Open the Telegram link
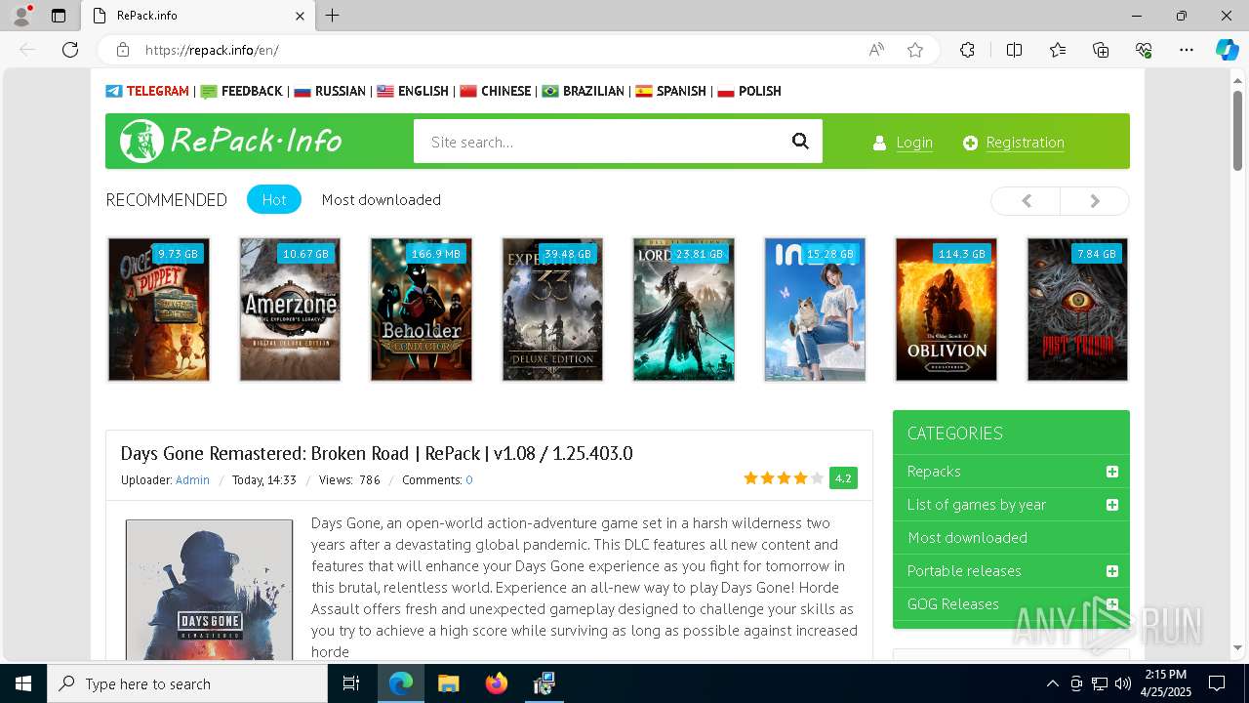Screen dimensions: 1249x703 (147, 91)
